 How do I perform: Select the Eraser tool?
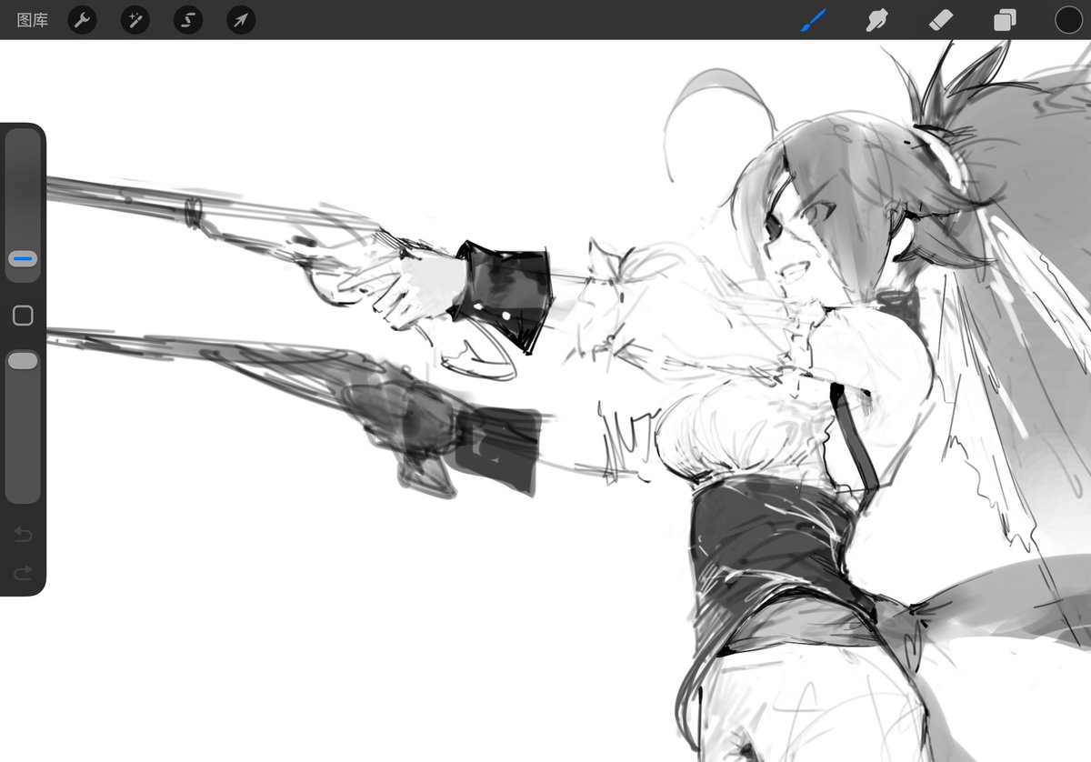point(941,20)
